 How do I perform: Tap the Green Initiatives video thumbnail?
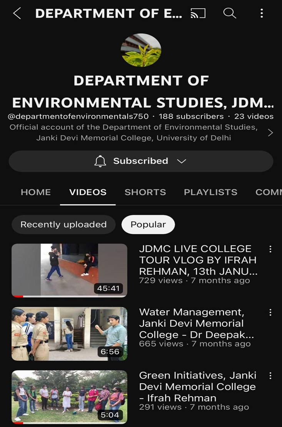pos(69,397)
